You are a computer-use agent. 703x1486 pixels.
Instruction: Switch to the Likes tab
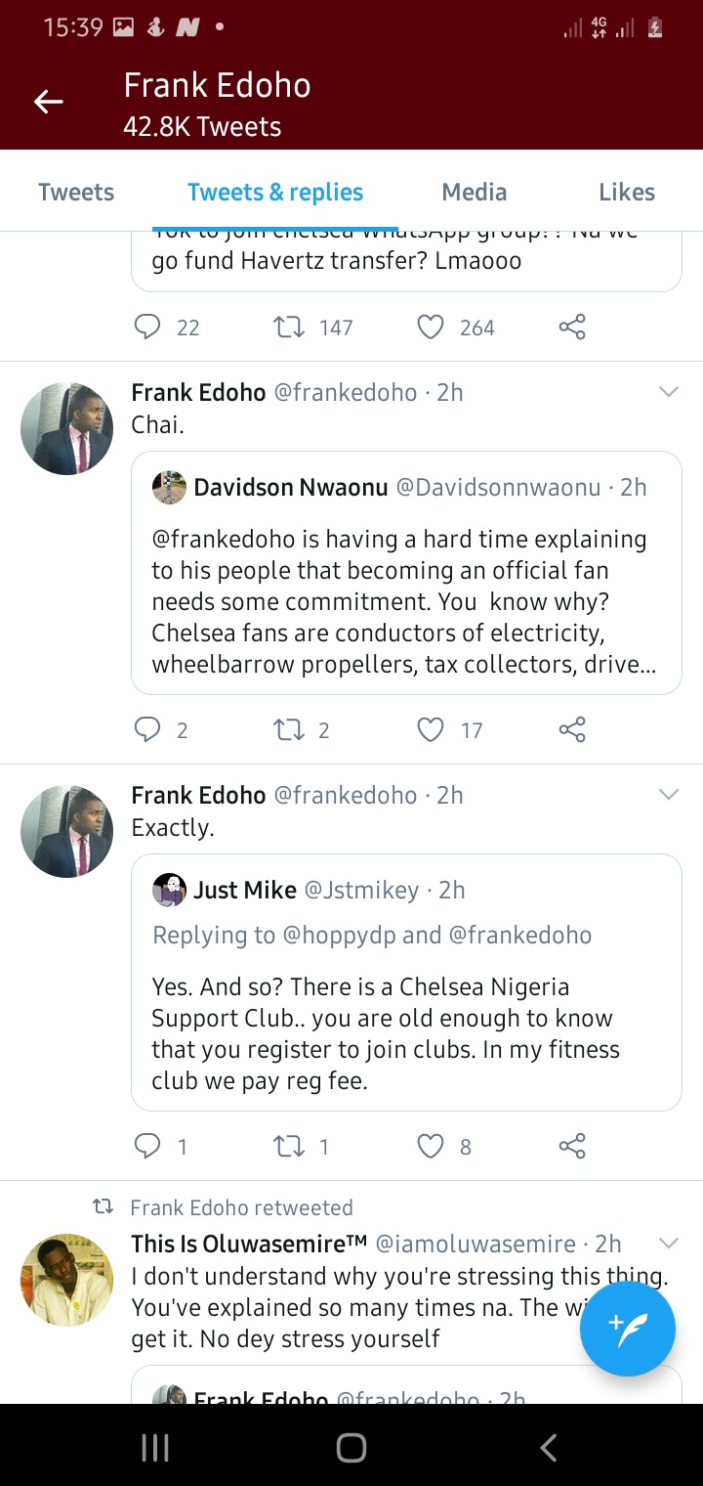click(x=626, y=192)
